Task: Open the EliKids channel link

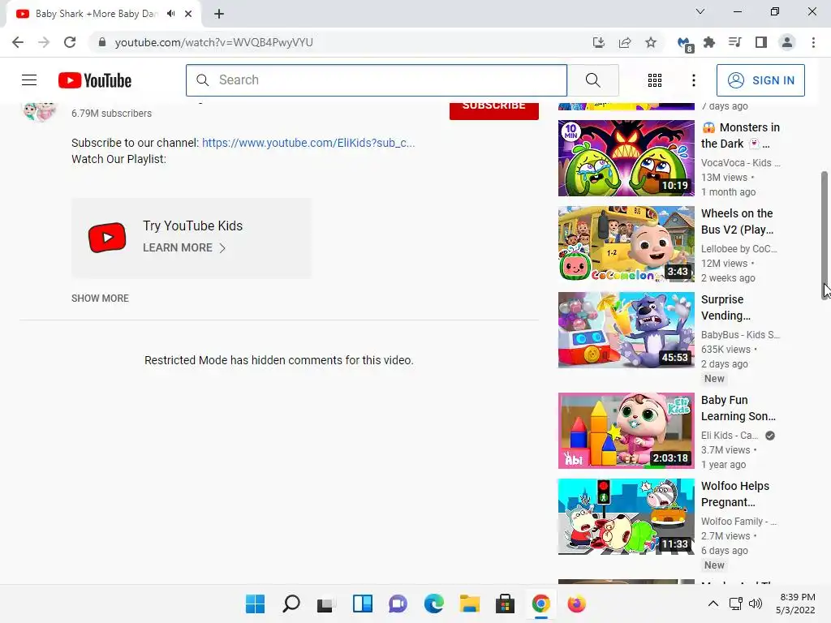Action: [x=308, y=143]
